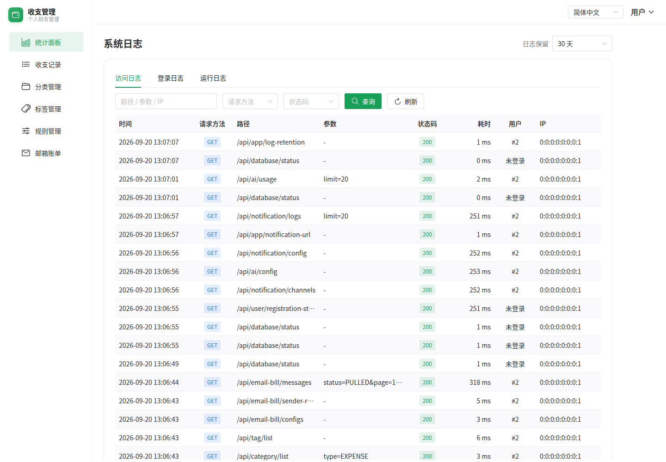Image resolution: width=666 pixels, height=462 pixels.
Task: Click the 6 ms duration value
Action: tap(484, 438)
